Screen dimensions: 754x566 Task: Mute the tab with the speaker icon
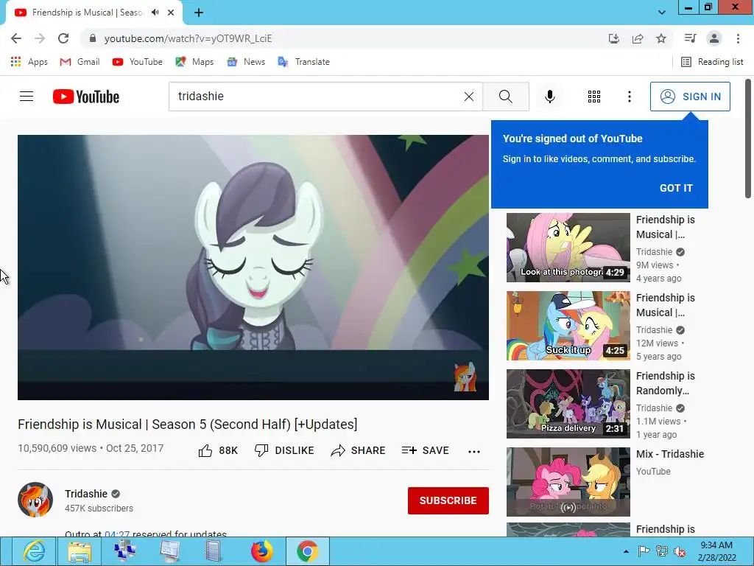pos(155,13)
